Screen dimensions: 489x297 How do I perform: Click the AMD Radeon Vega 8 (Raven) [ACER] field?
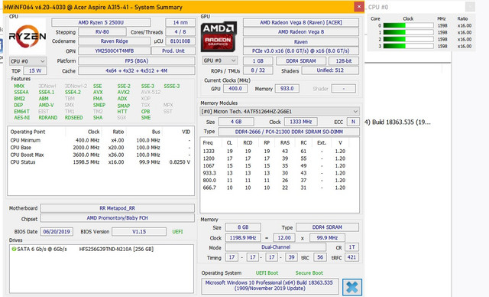[301, 22]
